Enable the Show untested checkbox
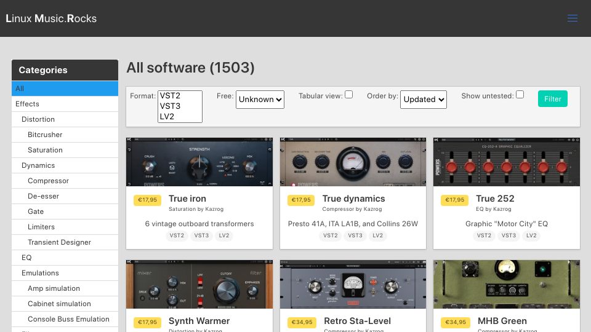The image size is (591, 332). [520, 95]
